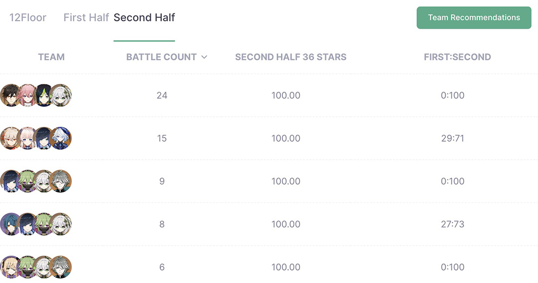Select the Alhaitham avatar in the bottom team row
Viewport: 538px width, 283px height.
62,267
